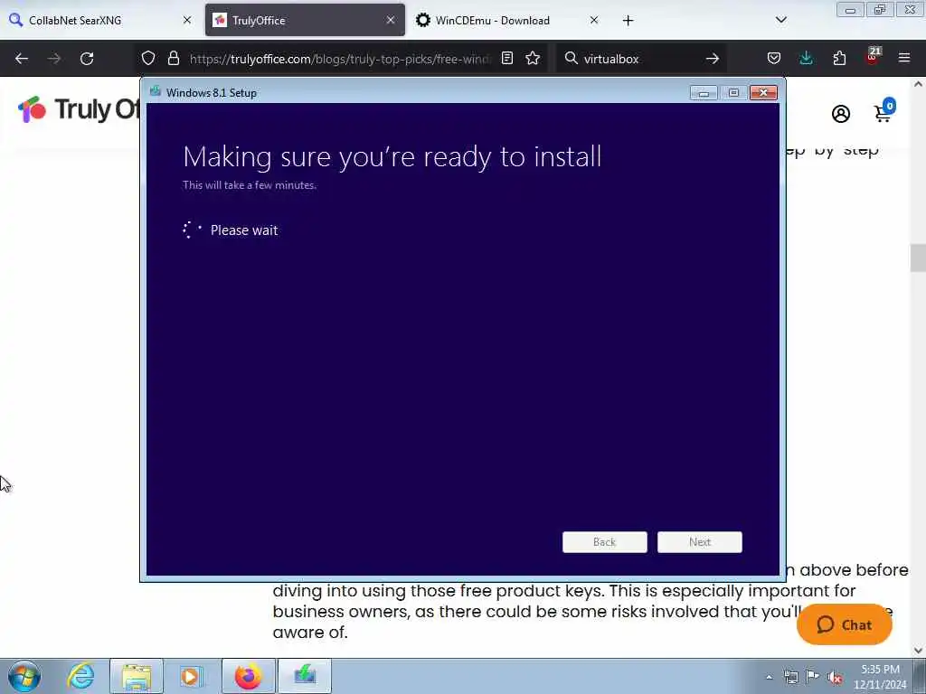
Task: Toggle reader view icon in address bar
Action: (x=506, y=59)
